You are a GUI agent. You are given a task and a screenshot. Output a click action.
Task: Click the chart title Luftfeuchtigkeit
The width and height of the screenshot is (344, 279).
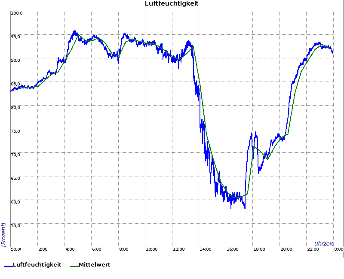(x=172, y=4)
